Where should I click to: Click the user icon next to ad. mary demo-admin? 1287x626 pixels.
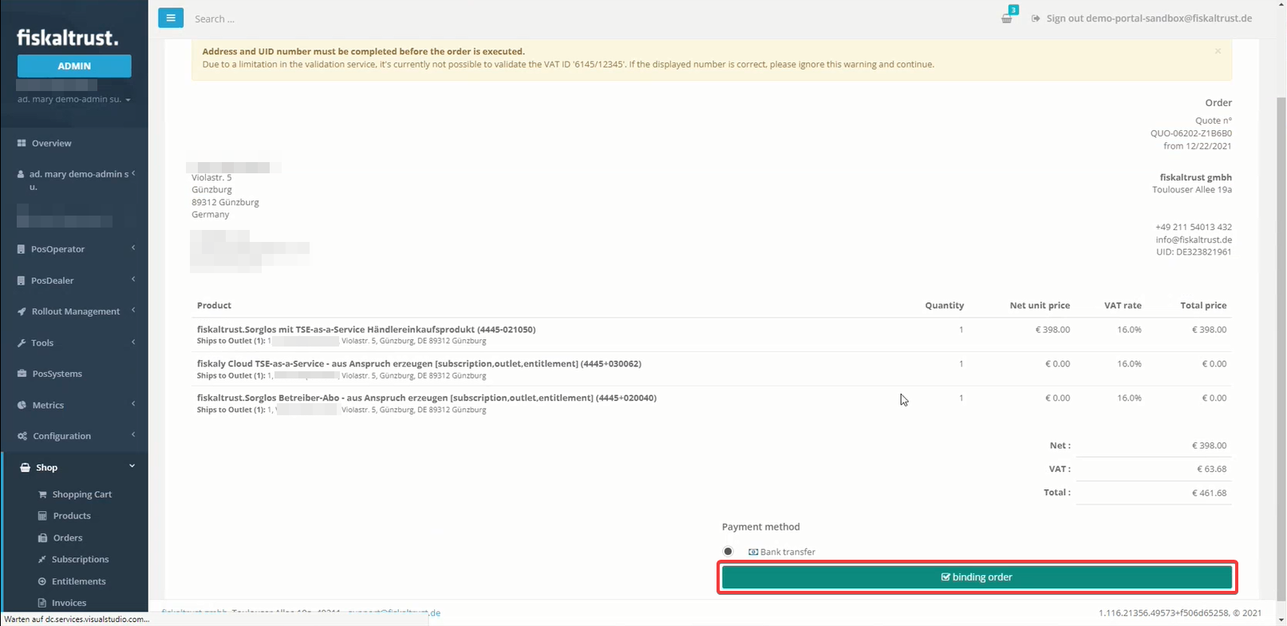coord(21,174)
